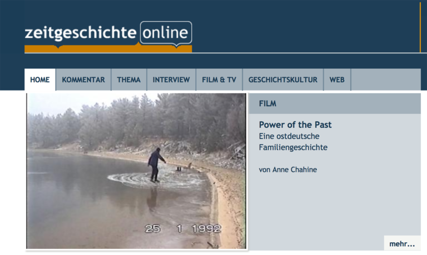Open the HOME tab

(x=40, y=80)
